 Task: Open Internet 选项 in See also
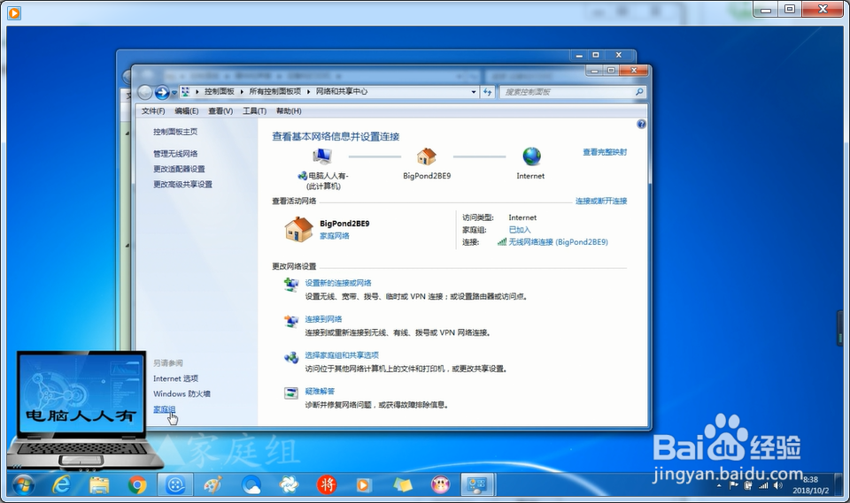coord(175,378)
